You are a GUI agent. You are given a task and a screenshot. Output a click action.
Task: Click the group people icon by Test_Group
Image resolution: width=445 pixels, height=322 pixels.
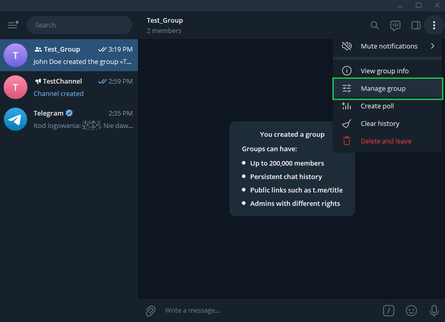(38, 50)
